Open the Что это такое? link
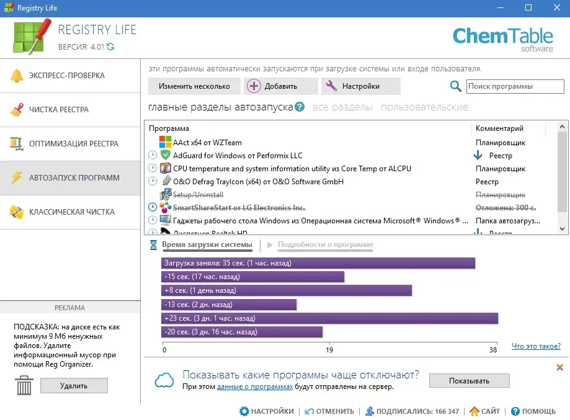 click(536, 346)
